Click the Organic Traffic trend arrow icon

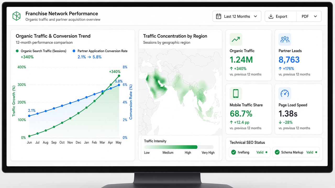click(236, 39)
